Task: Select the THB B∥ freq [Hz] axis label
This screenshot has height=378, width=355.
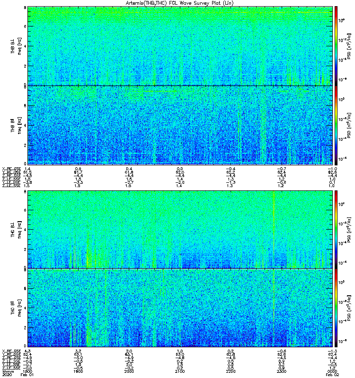Action: [16, 125]
